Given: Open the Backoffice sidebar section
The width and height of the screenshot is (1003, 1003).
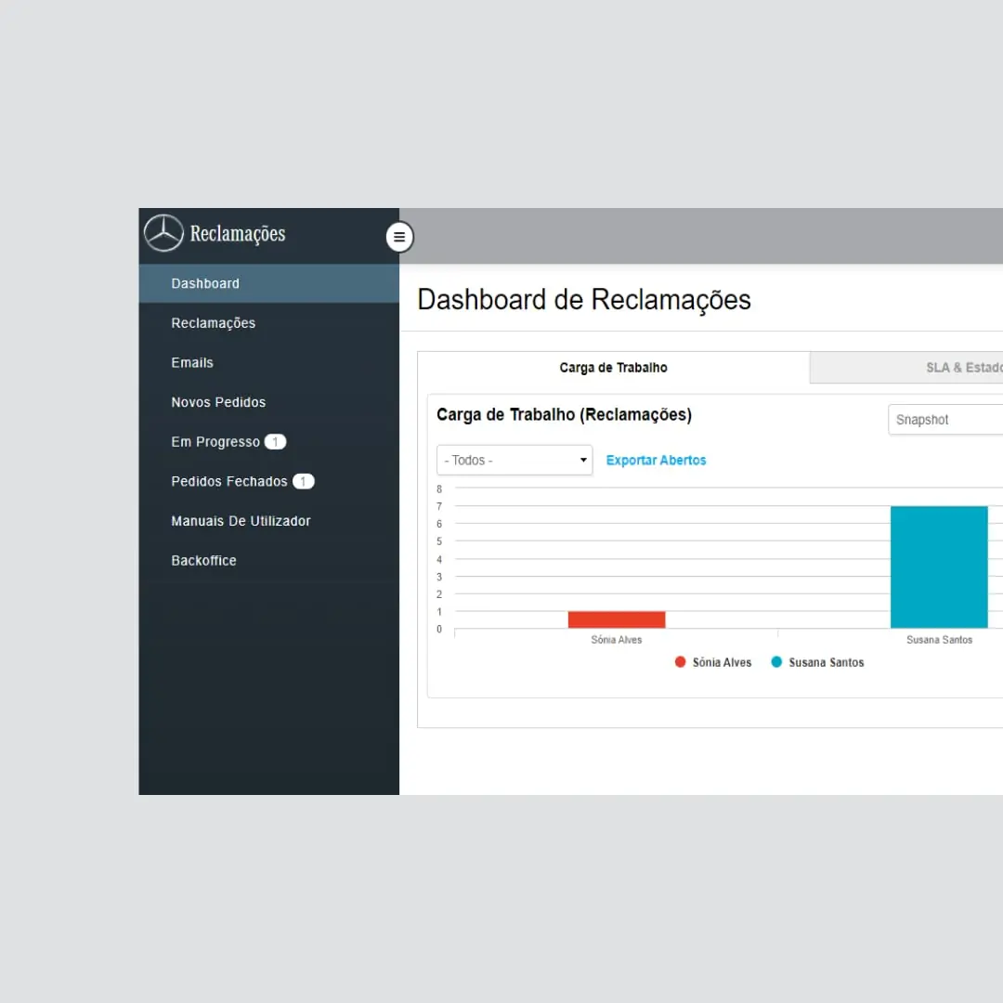Looking at the screenshot, I should (203, 560).
